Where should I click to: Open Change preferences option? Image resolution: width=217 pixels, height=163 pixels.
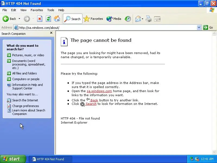tap(25, 106)
